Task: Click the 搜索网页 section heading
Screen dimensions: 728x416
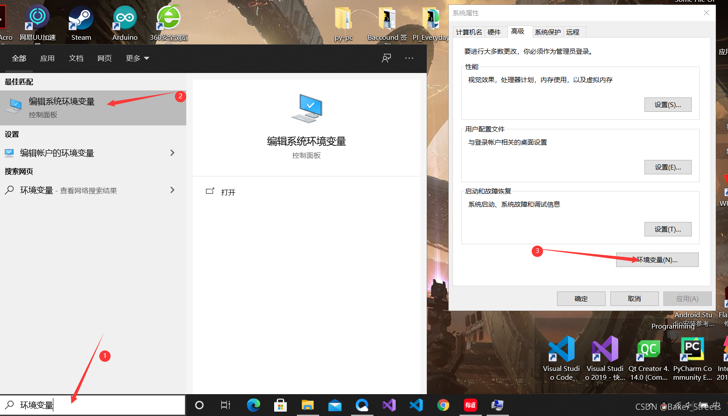Action: click(x=19, y=171)
